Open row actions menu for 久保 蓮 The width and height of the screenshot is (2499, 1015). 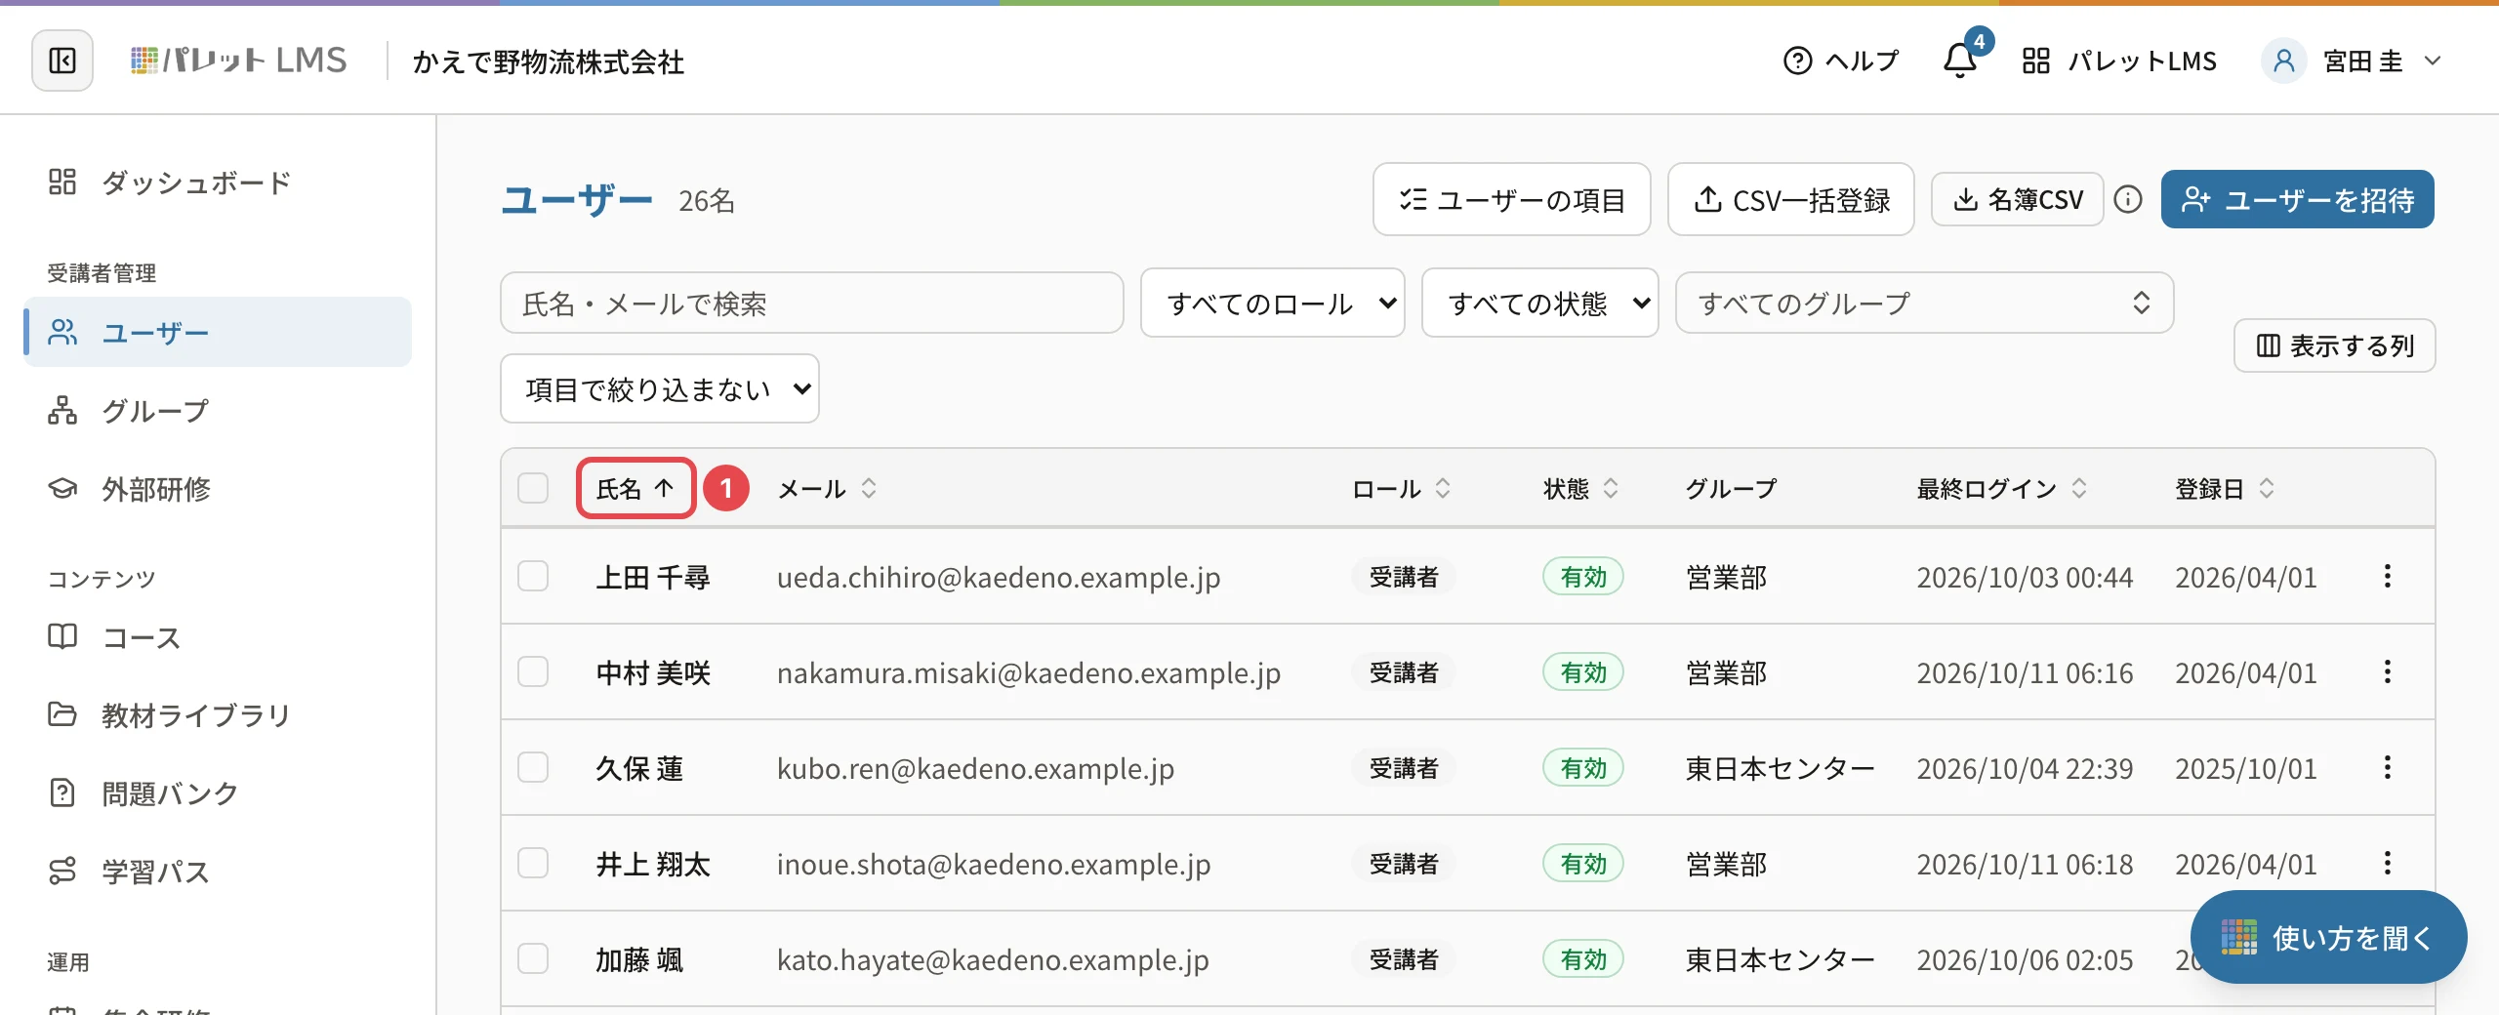(2388, 767)
